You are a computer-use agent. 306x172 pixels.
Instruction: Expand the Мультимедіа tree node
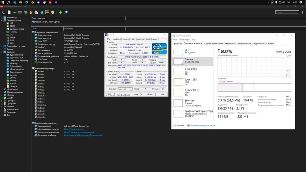click(x=2, y=89)
